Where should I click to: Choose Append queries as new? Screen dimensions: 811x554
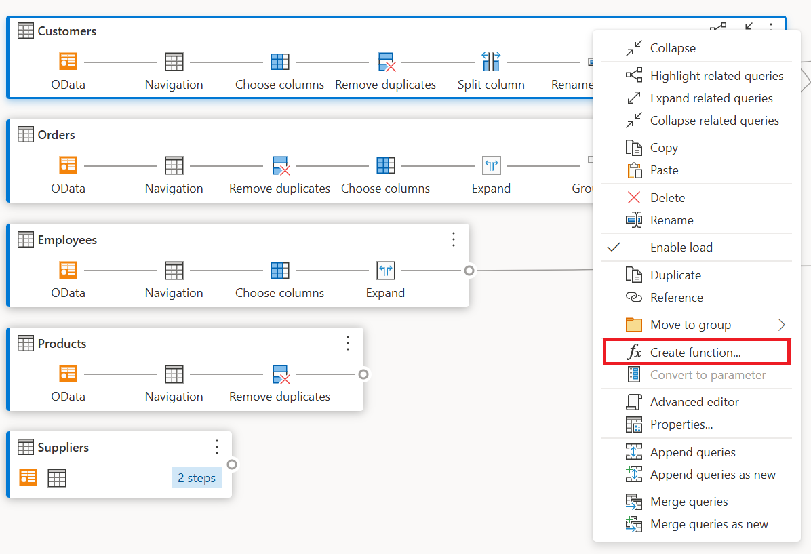pyautogui.click(x=696, y=475)
